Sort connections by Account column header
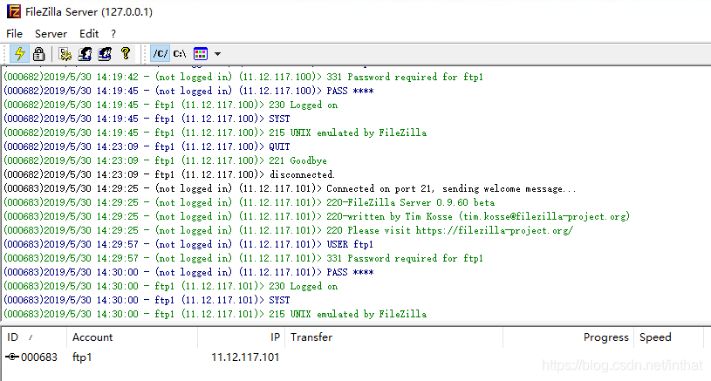This screenshot has width=711, height=381. tap(132, 337)
